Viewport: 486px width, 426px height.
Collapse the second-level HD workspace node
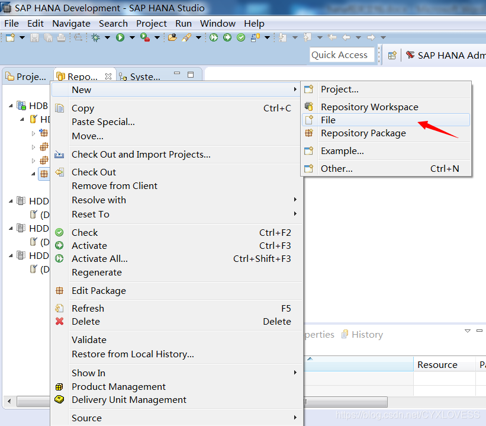pyautogui.click(x=22, y=120)
